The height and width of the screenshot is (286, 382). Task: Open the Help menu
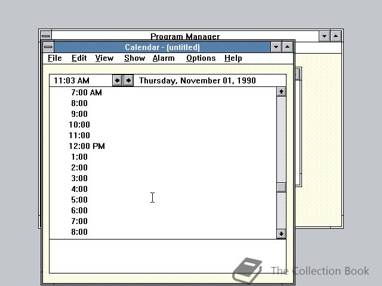tap(233, 58)
